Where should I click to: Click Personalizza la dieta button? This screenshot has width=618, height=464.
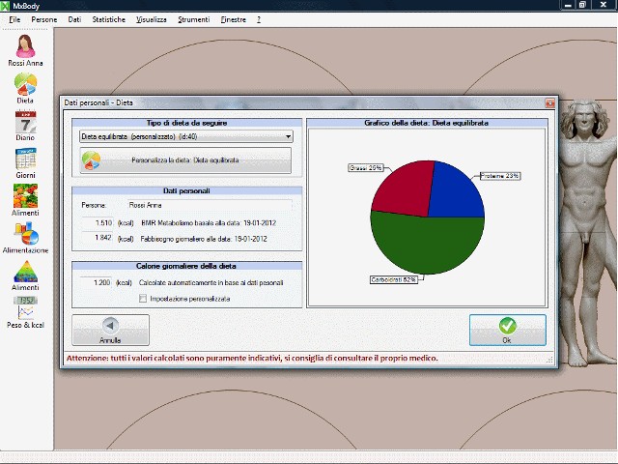coord(184,160)
